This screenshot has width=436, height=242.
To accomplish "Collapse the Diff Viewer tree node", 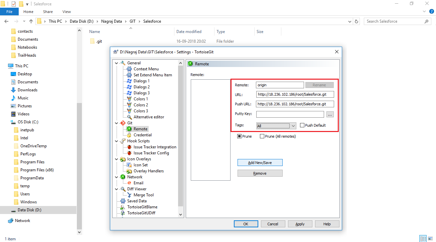I will (116, 189).
